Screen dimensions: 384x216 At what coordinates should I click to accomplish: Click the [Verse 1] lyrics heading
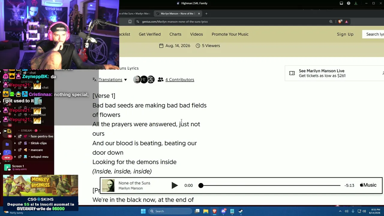tap(104, 96)
